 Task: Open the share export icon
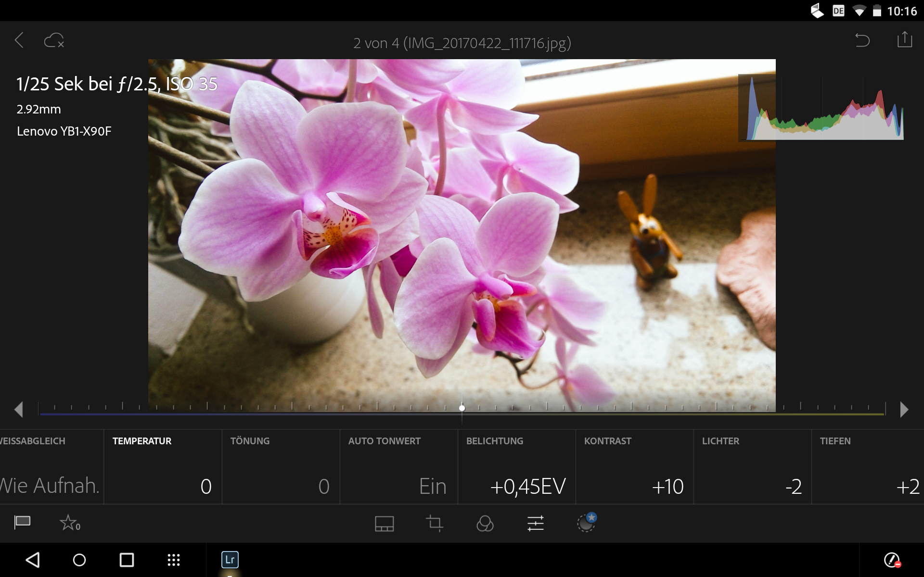[x=904, y=40]
